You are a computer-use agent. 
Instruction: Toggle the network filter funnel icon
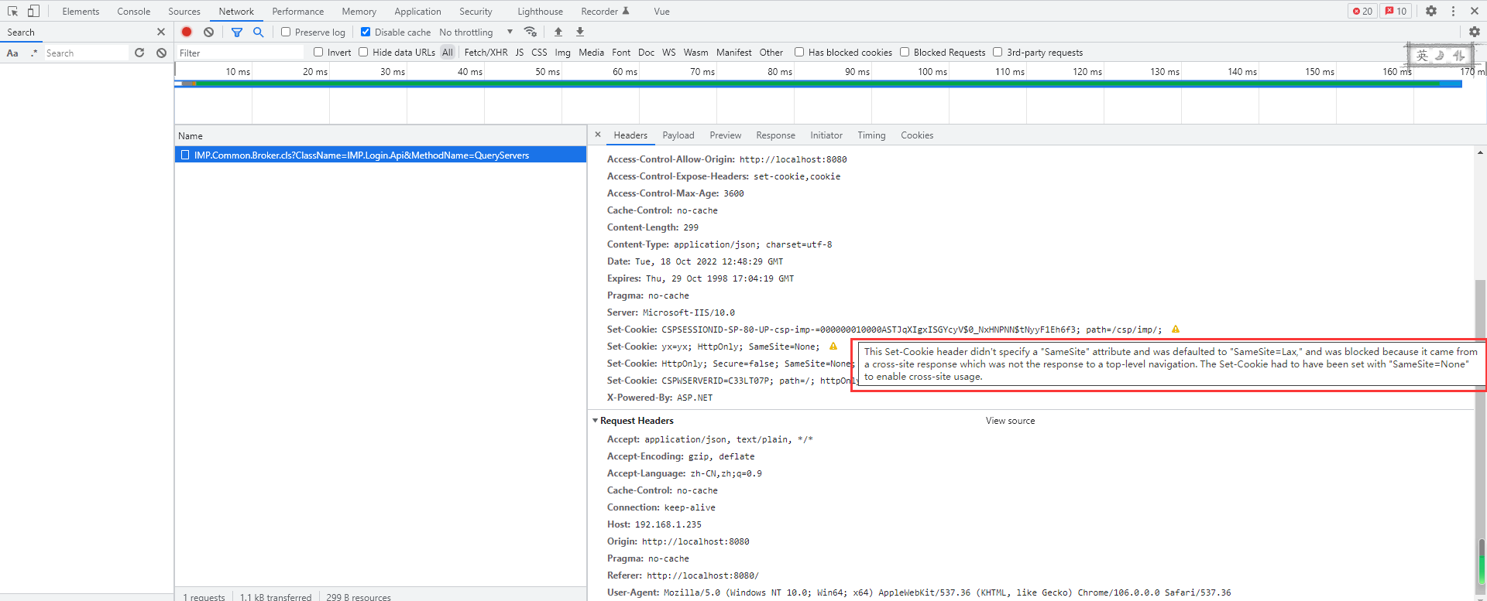237,32
